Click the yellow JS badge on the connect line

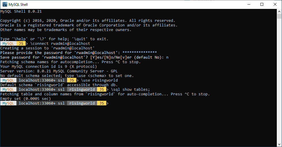point(21,44)
